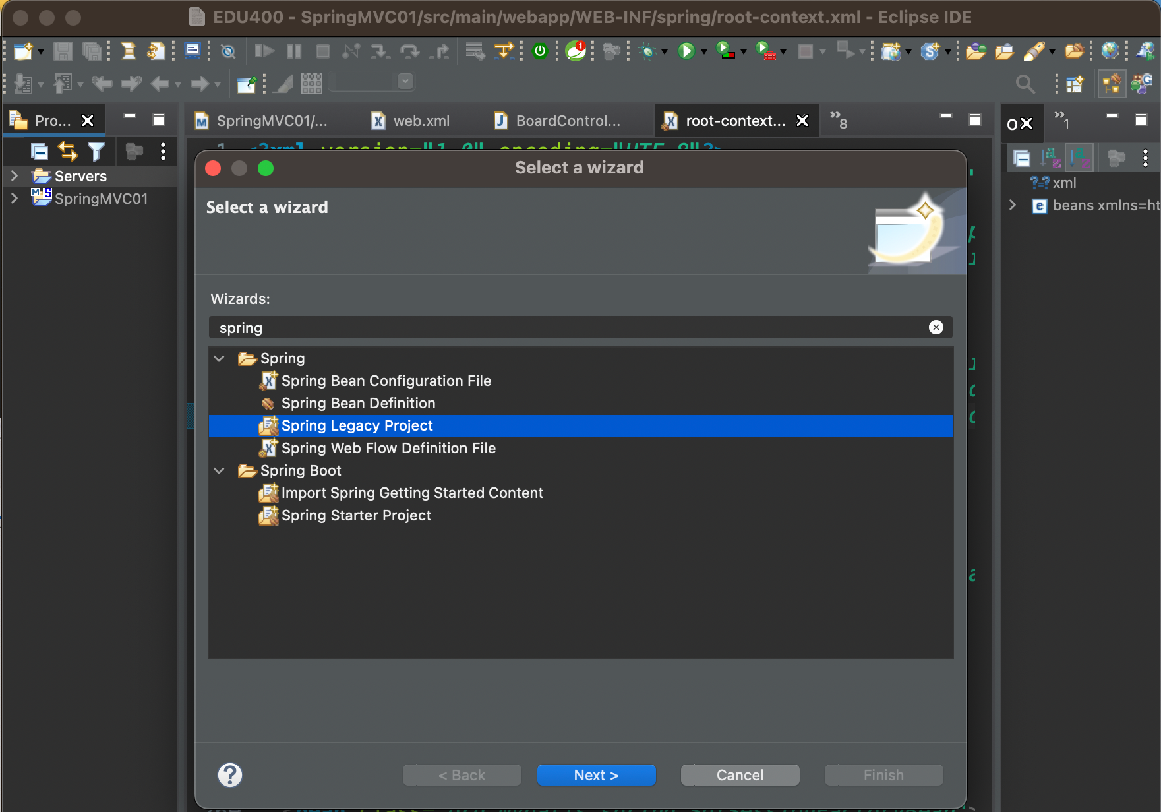Click the Last Edit Location arrow icon
This screenshot has width=1161, height=812.
pos(102,84)
